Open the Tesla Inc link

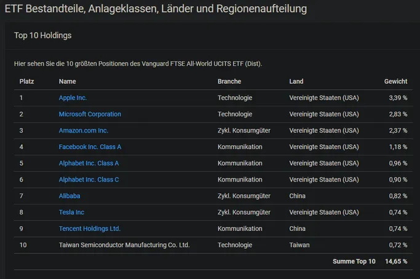71,212
